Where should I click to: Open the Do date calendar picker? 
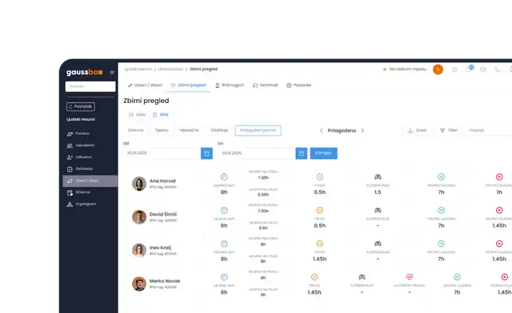(302, 153)
